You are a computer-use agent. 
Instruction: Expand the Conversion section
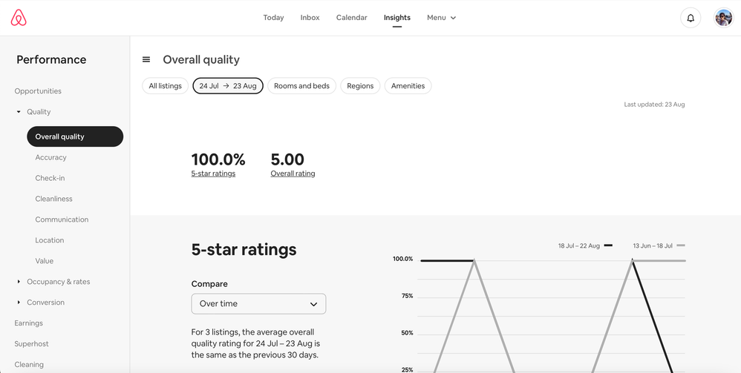[x=19, y=303]
